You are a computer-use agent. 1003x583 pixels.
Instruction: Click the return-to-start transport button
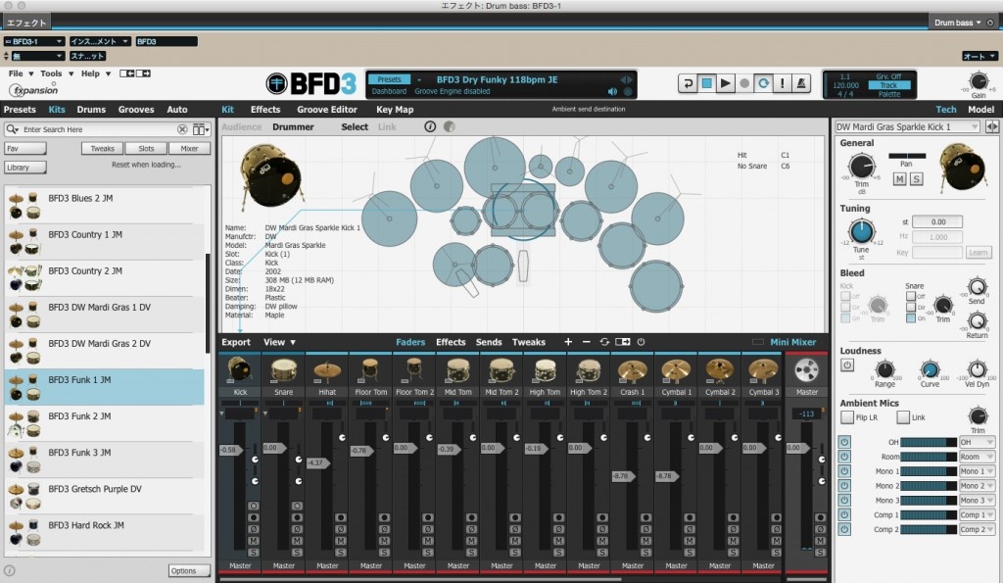click(x=688, y=83)
